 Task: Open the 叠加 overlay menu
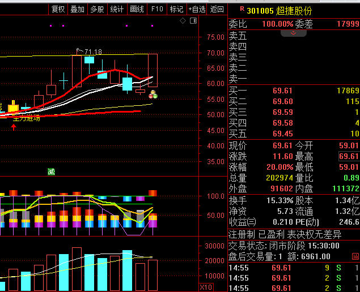click(x=77, y=9)
